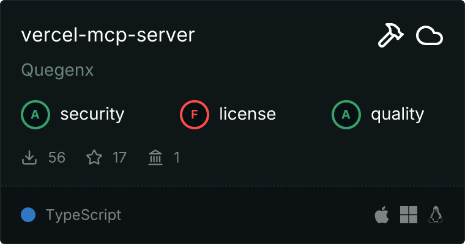Open the vercel-mcp-server title link
The image size is (465, 244).
(108, 35)
